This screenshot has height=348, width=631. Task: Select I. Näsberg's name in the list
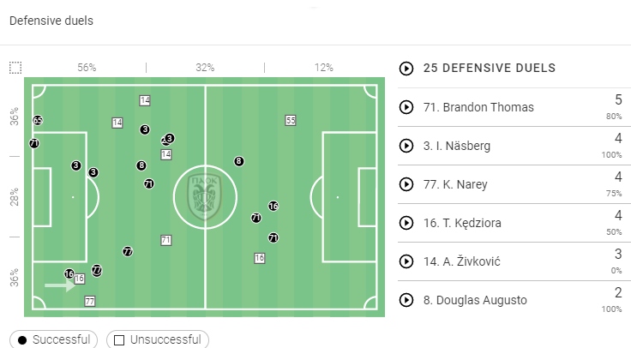457,146
